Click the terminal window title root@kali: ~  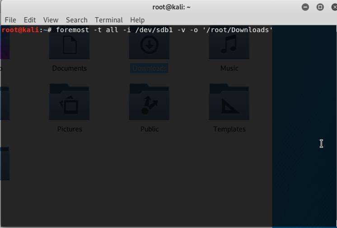pos(172,7)
